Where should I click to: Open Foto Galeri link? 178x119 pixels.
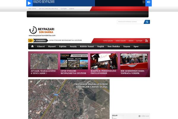(x=108, y=41)
